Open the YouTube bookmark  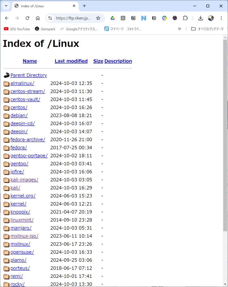click(x=17, y=29)
